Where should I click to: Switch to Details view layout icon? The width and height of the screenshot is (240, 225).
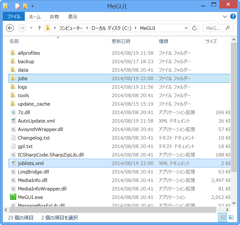[222, 217]
